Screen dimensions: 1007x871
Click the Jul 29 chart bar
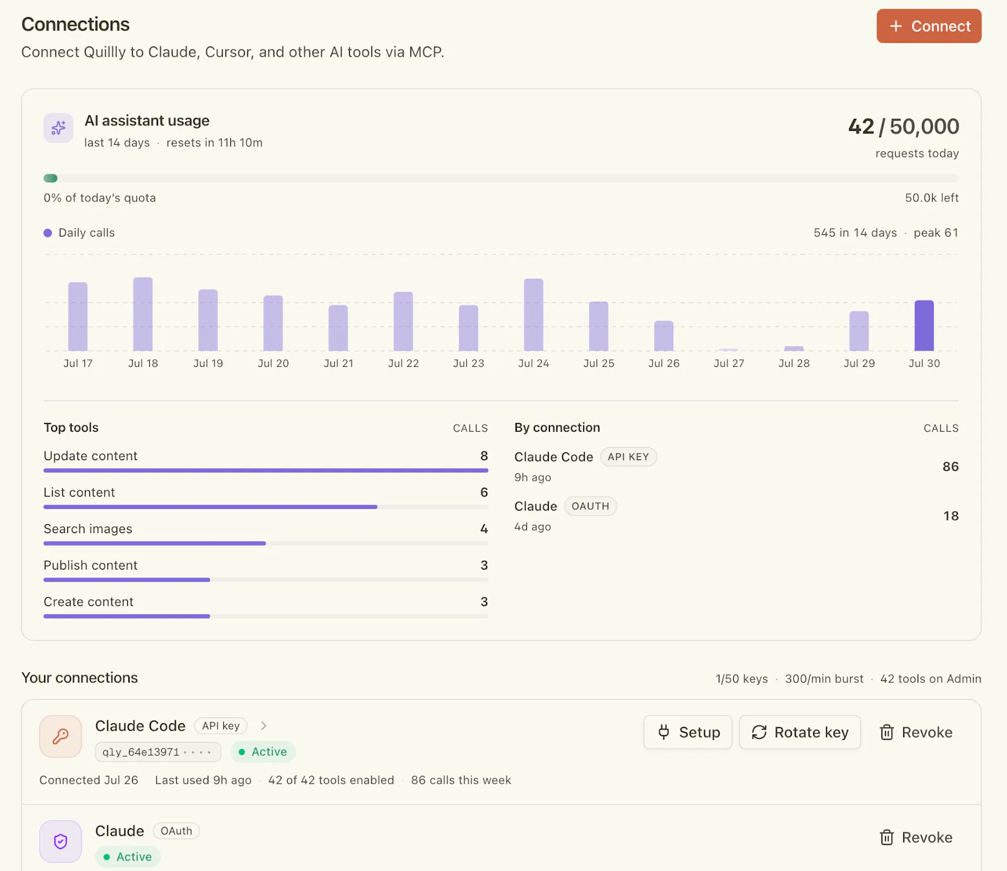click(x=859, y=331)
